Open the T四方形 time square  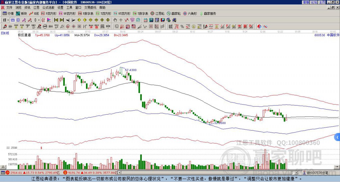pyautogui.click(x=104, y=13)
